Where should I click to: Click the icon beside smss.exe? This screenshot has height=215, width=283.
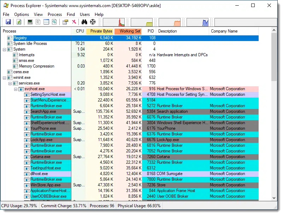(x=15, y=60)
